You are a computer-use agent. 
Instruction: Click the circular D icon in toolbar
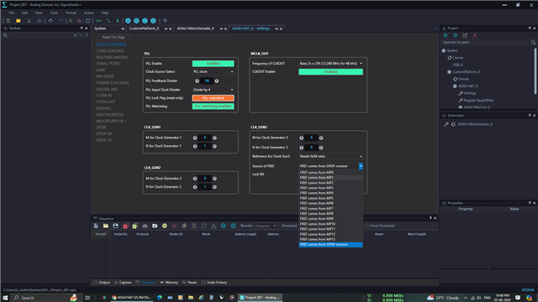(153, 21)
